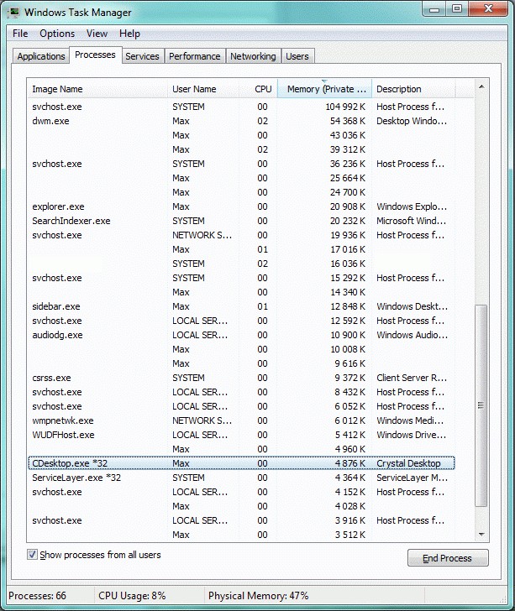The height and width of the screenshot is (611, 515).
Task: Select the Processes tab
Action: point(95,55)
